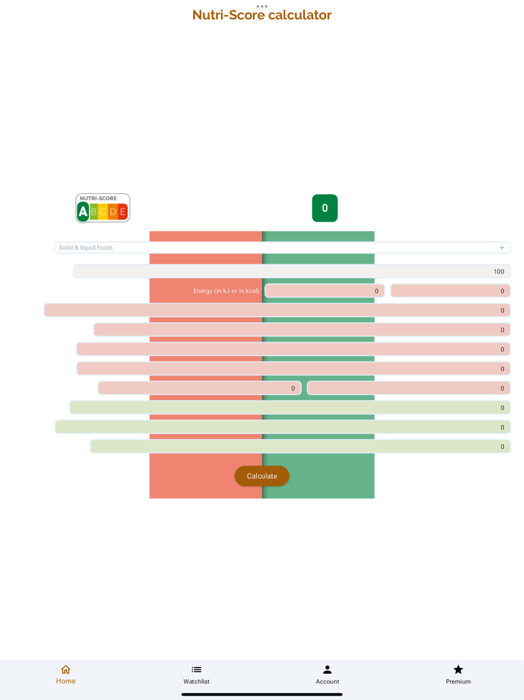This screenshot has height=700, width=524.
Task: Tap the Watchlist list icon
Action: click(196, 669)
